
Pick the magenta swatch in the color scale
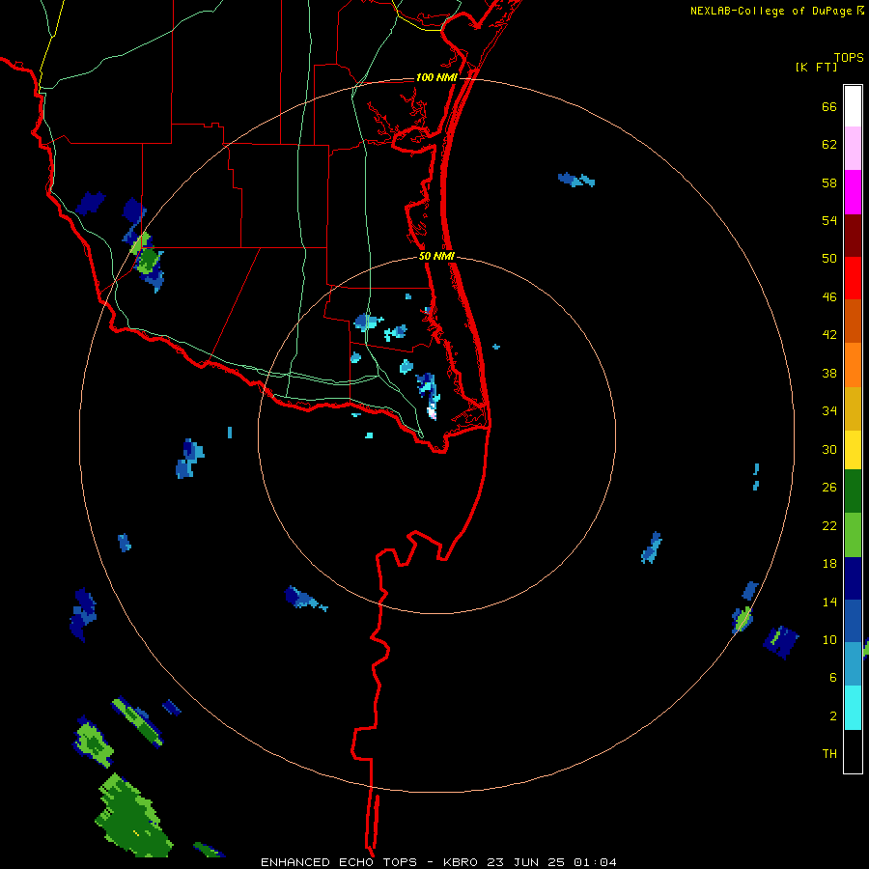coord(853,192)
